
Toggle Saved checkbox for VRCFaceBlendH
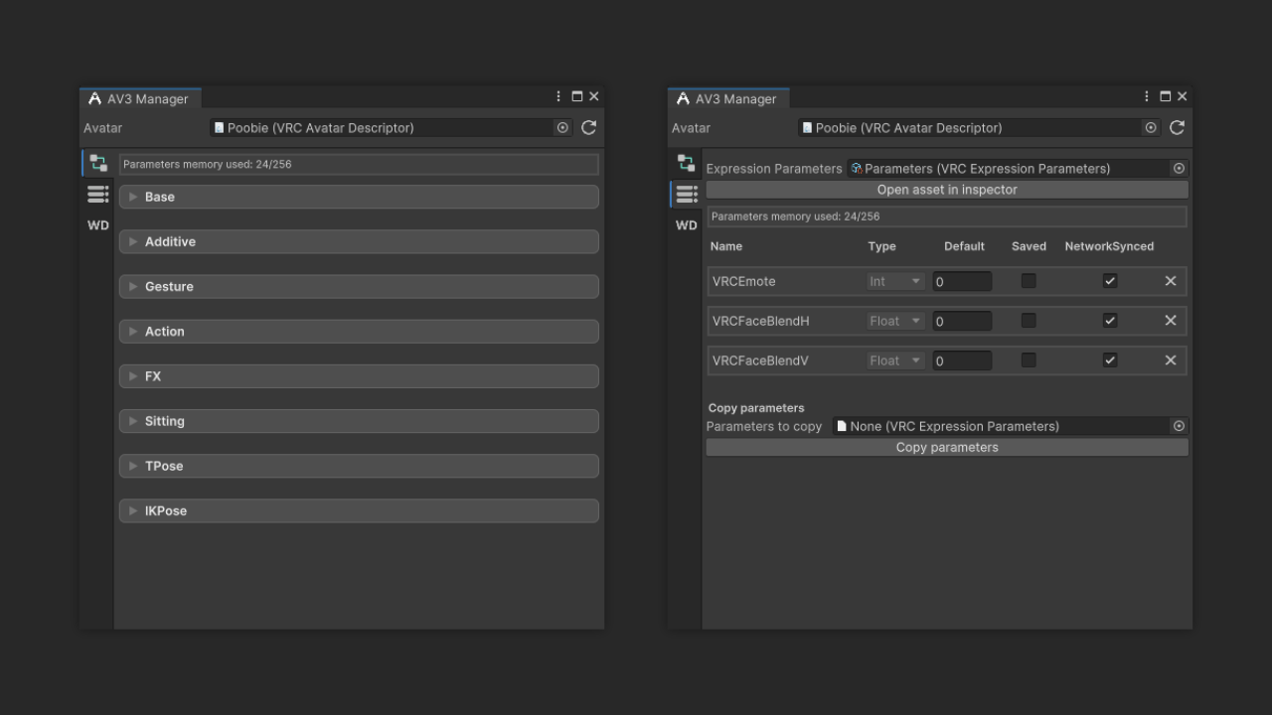click(x=1029, y=321)
